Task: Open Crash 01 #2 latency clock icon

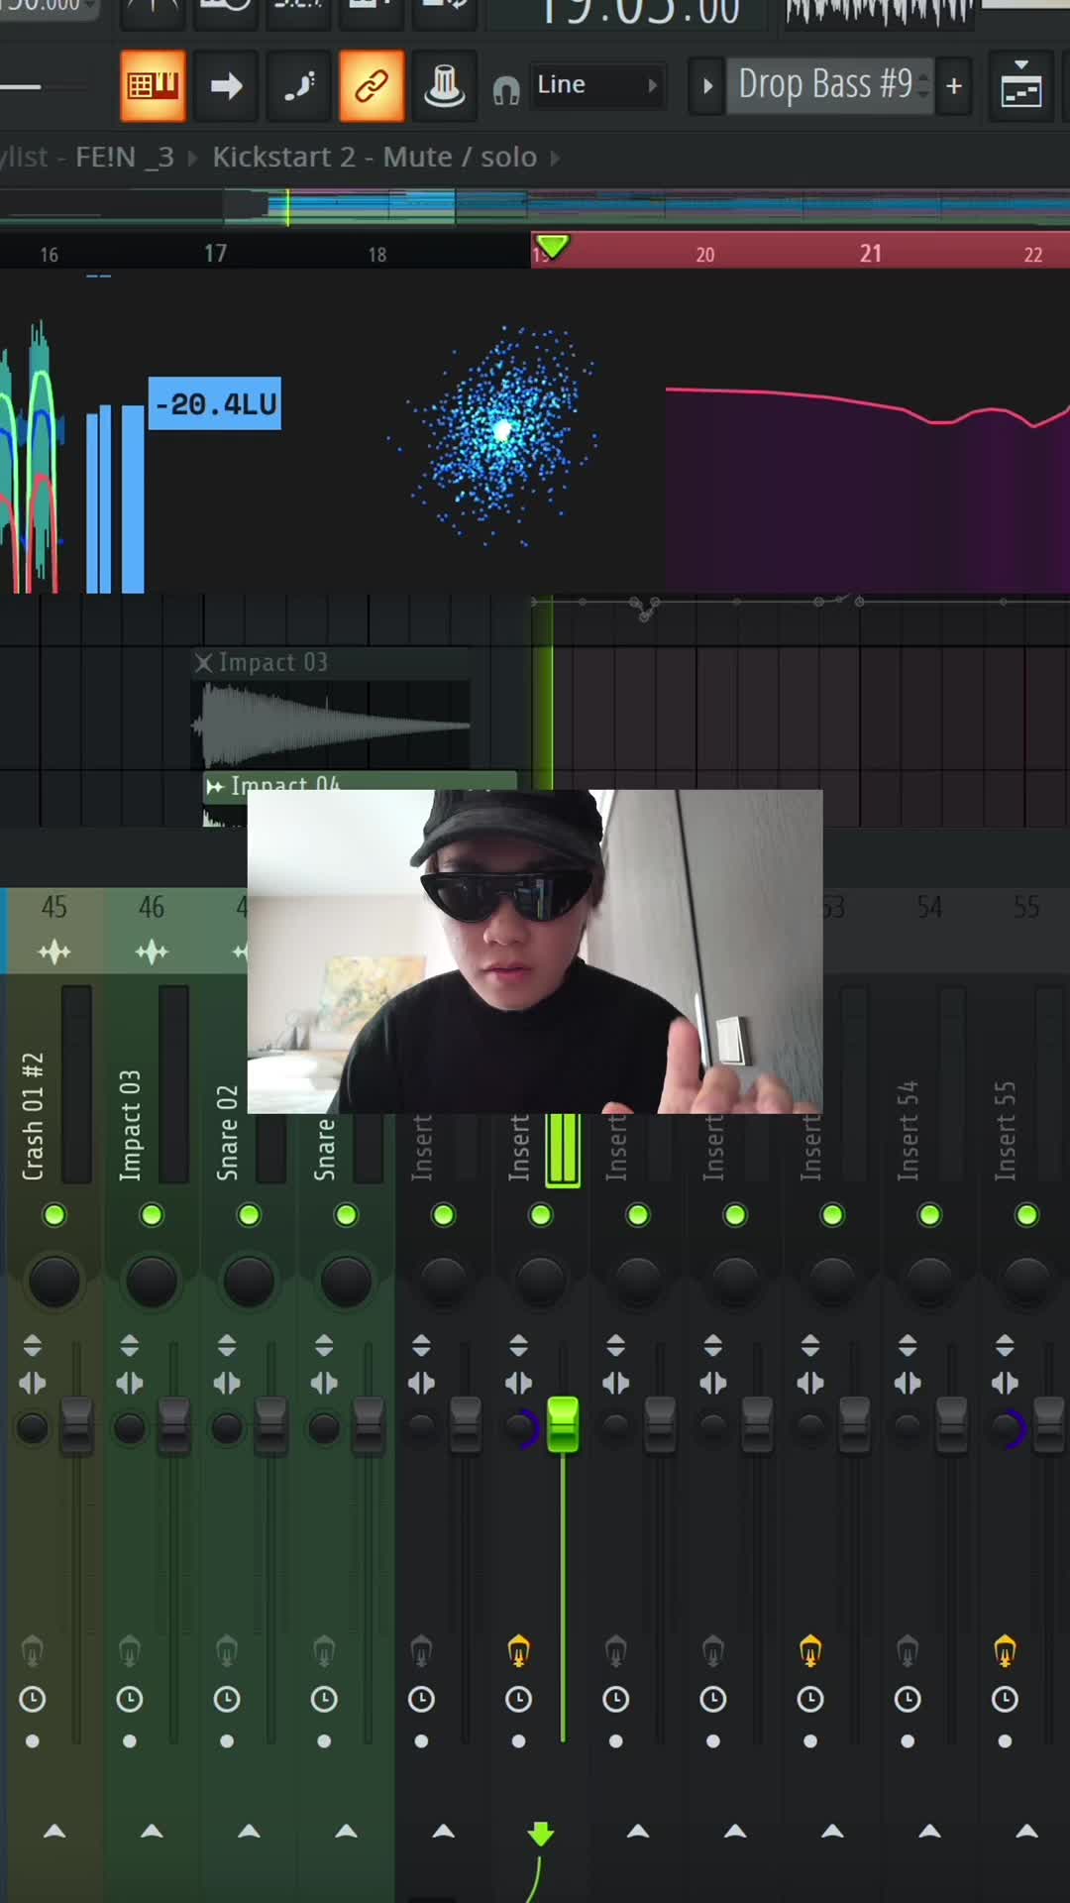Action: [33, 1699]
